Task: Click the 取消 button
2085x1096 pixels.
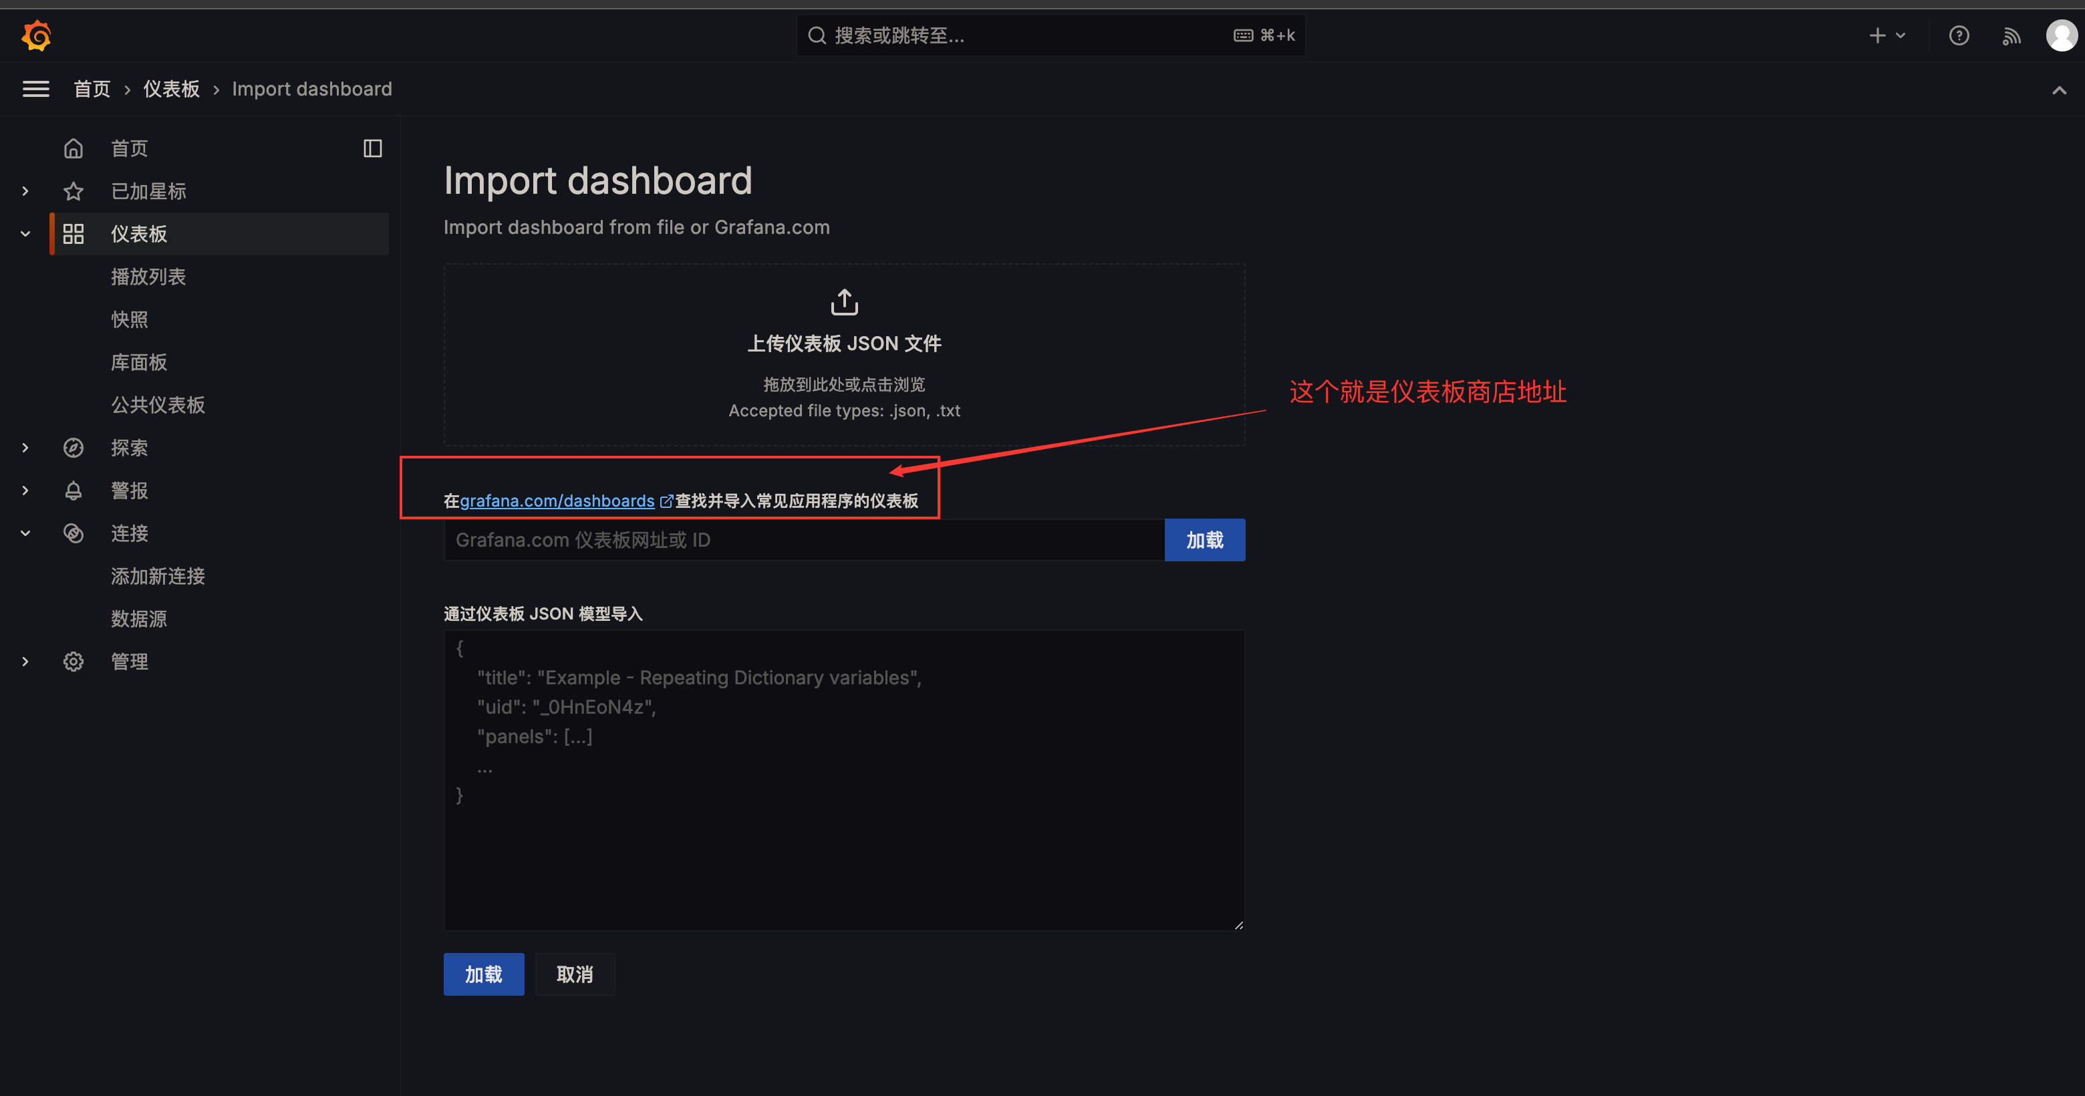Action: pos(575,974)
